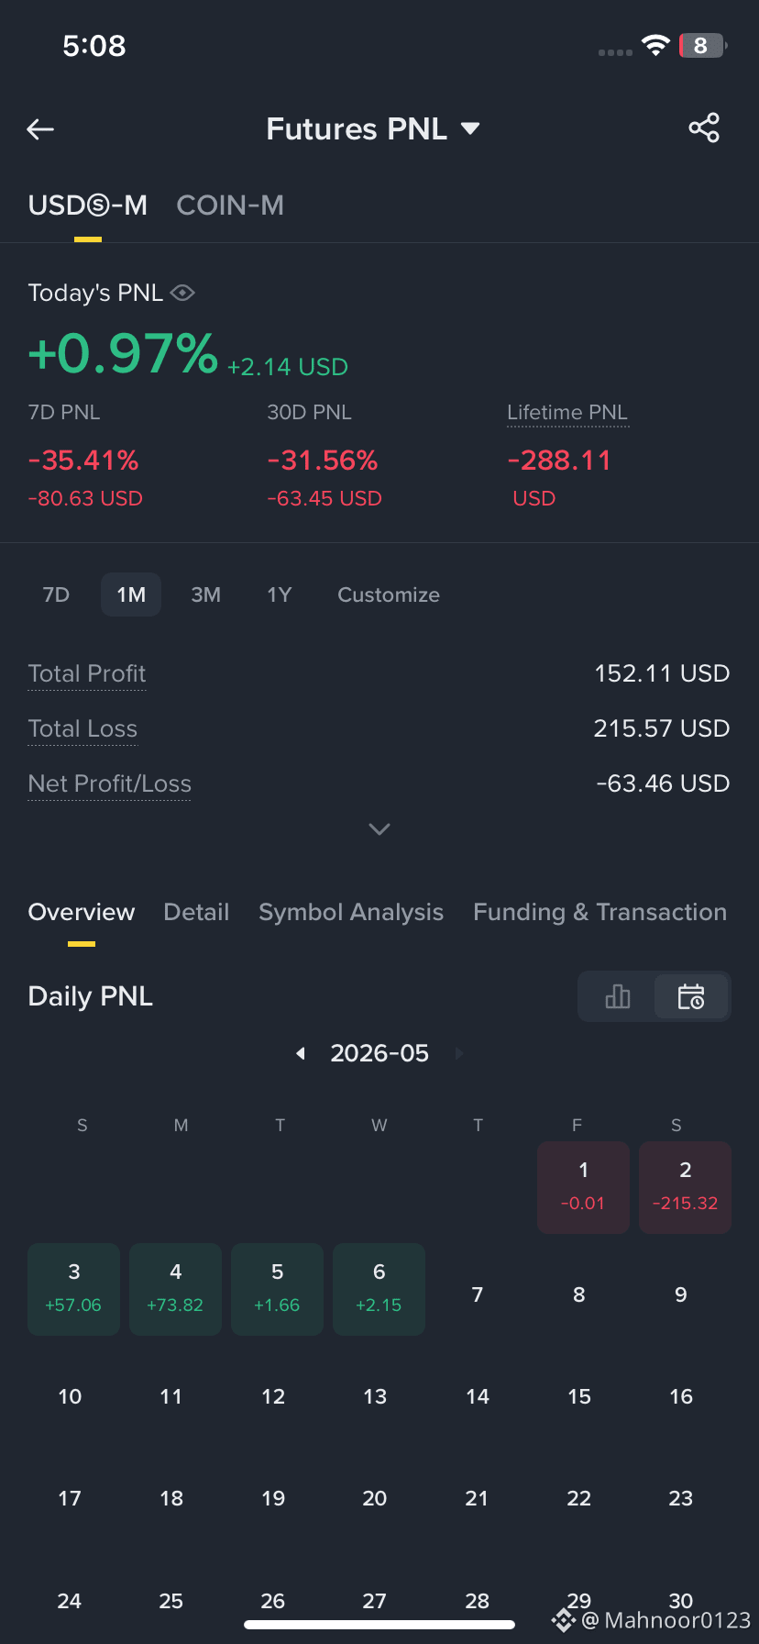Viewport: 759px width, 1644px height.
Task: Toggle Today's PNL visibility eye icon
Action: click(182, 293)
